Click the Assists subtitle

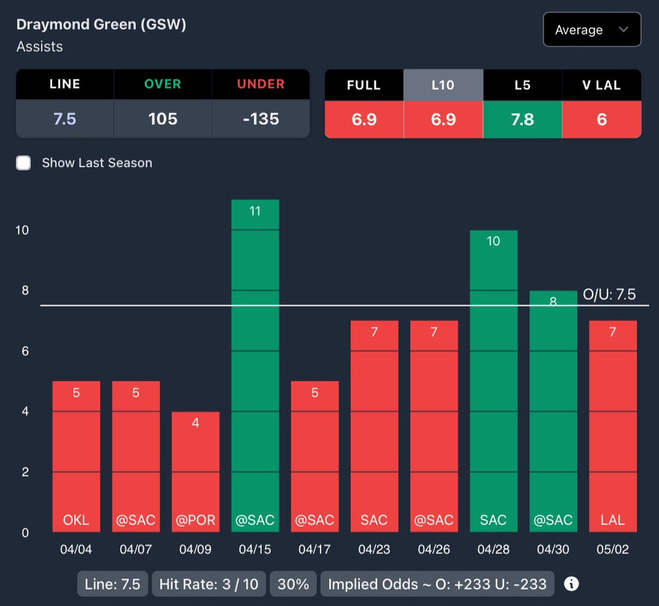pyautogui.click(x=39, y=46)
